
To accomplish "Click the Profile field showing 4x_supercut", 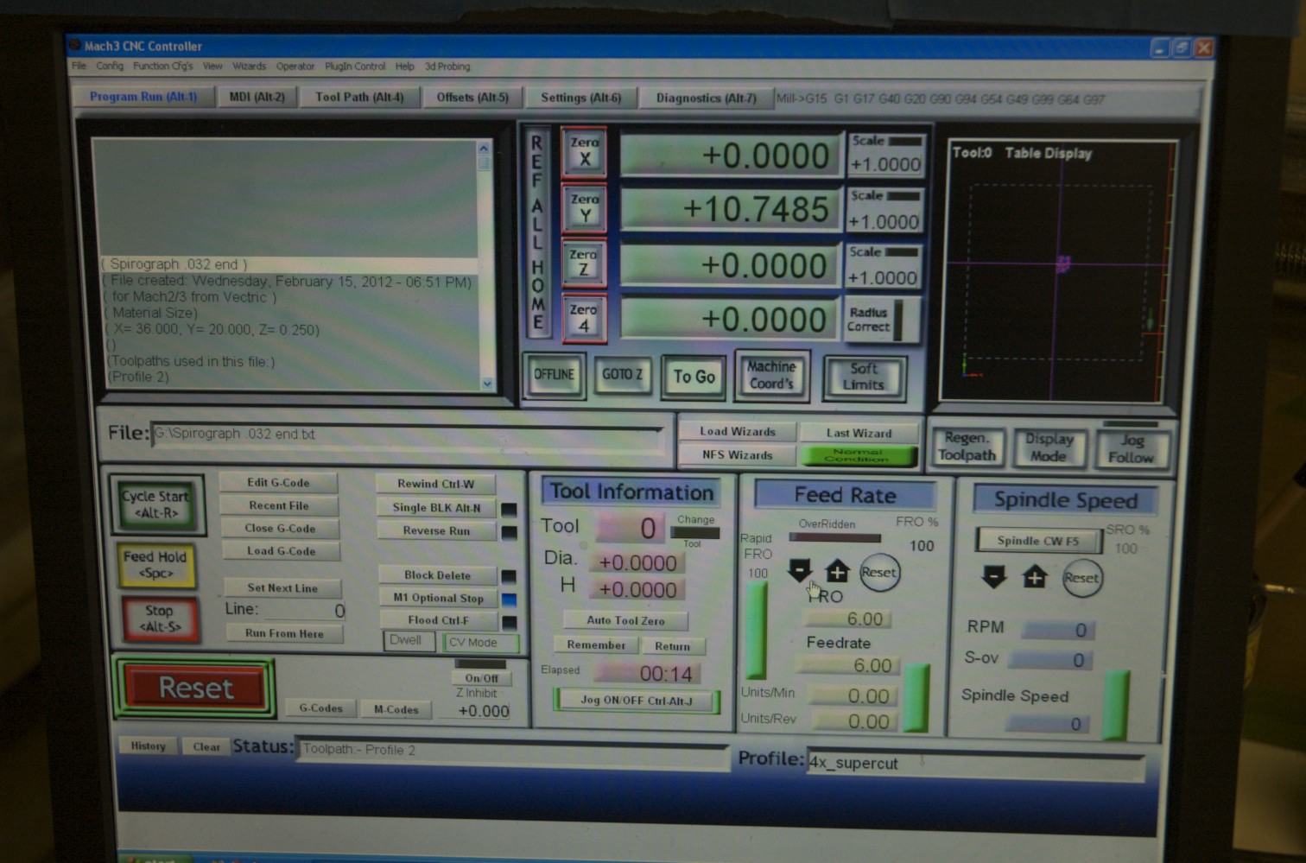I will (x=976, y=764).
